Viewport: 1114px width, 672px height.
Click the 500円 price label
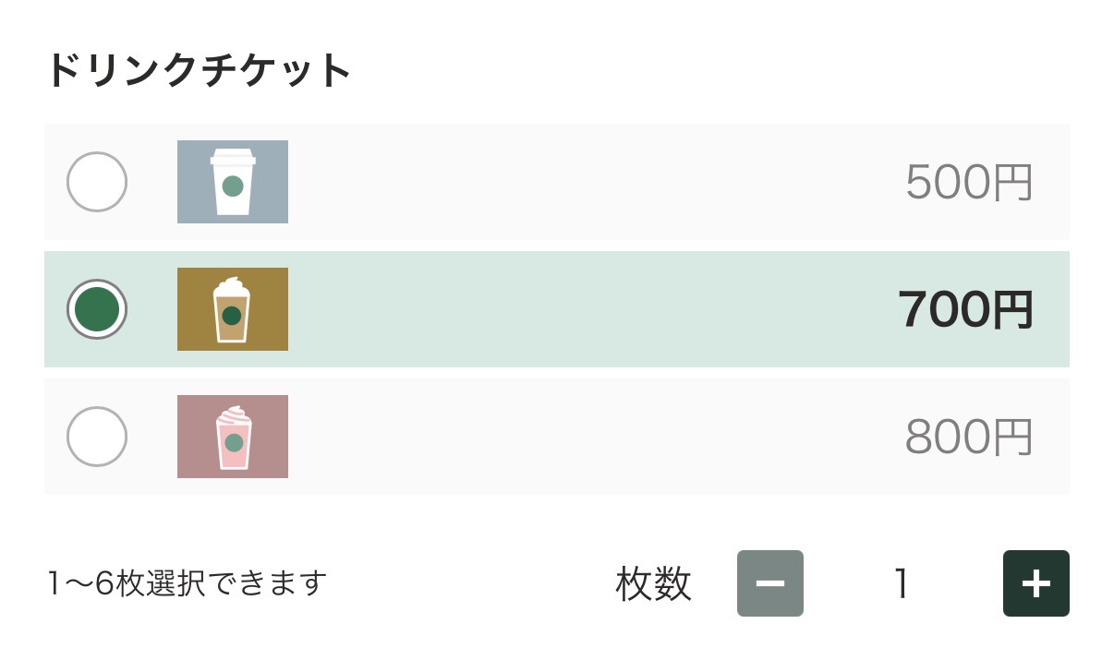point(969,183)
